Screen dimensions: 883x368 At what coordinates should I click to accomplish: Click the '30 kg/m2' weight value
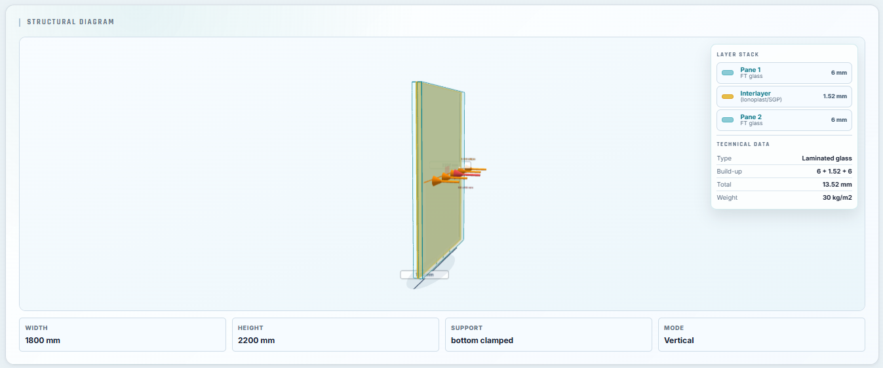[x=837, y=198]
